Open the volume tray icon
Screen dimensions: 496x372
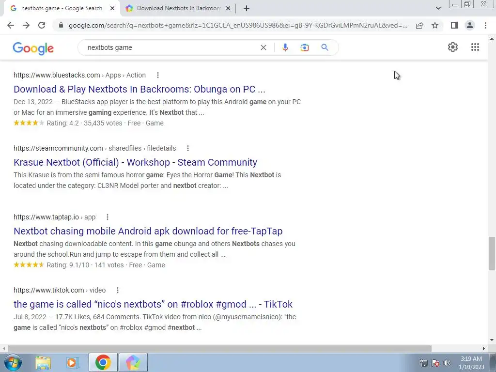coord(447,363)
